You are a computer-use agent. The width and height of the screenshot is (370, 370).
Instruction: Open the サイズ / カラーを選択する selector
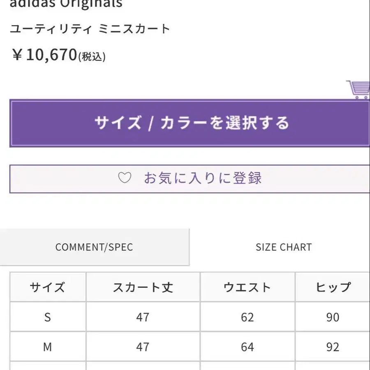[192, 123]
